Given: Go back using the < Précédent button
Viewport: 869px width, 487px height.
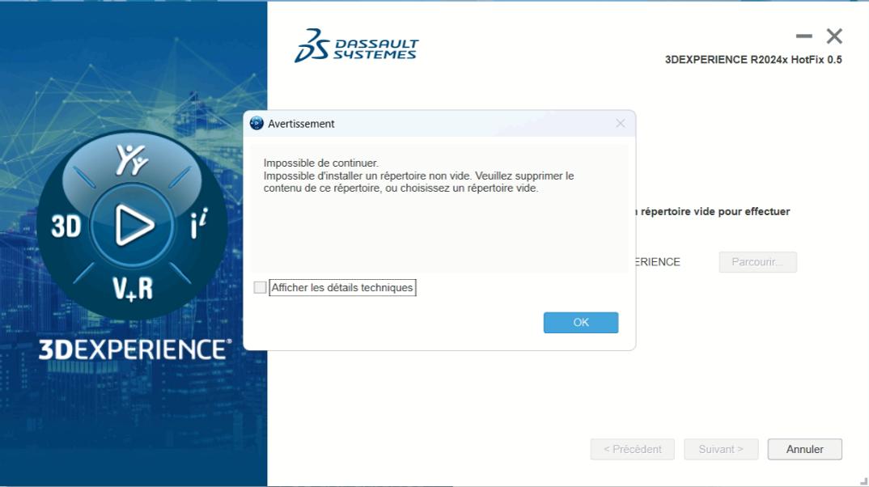Looking at the screenshot, I should click(632, 449).
